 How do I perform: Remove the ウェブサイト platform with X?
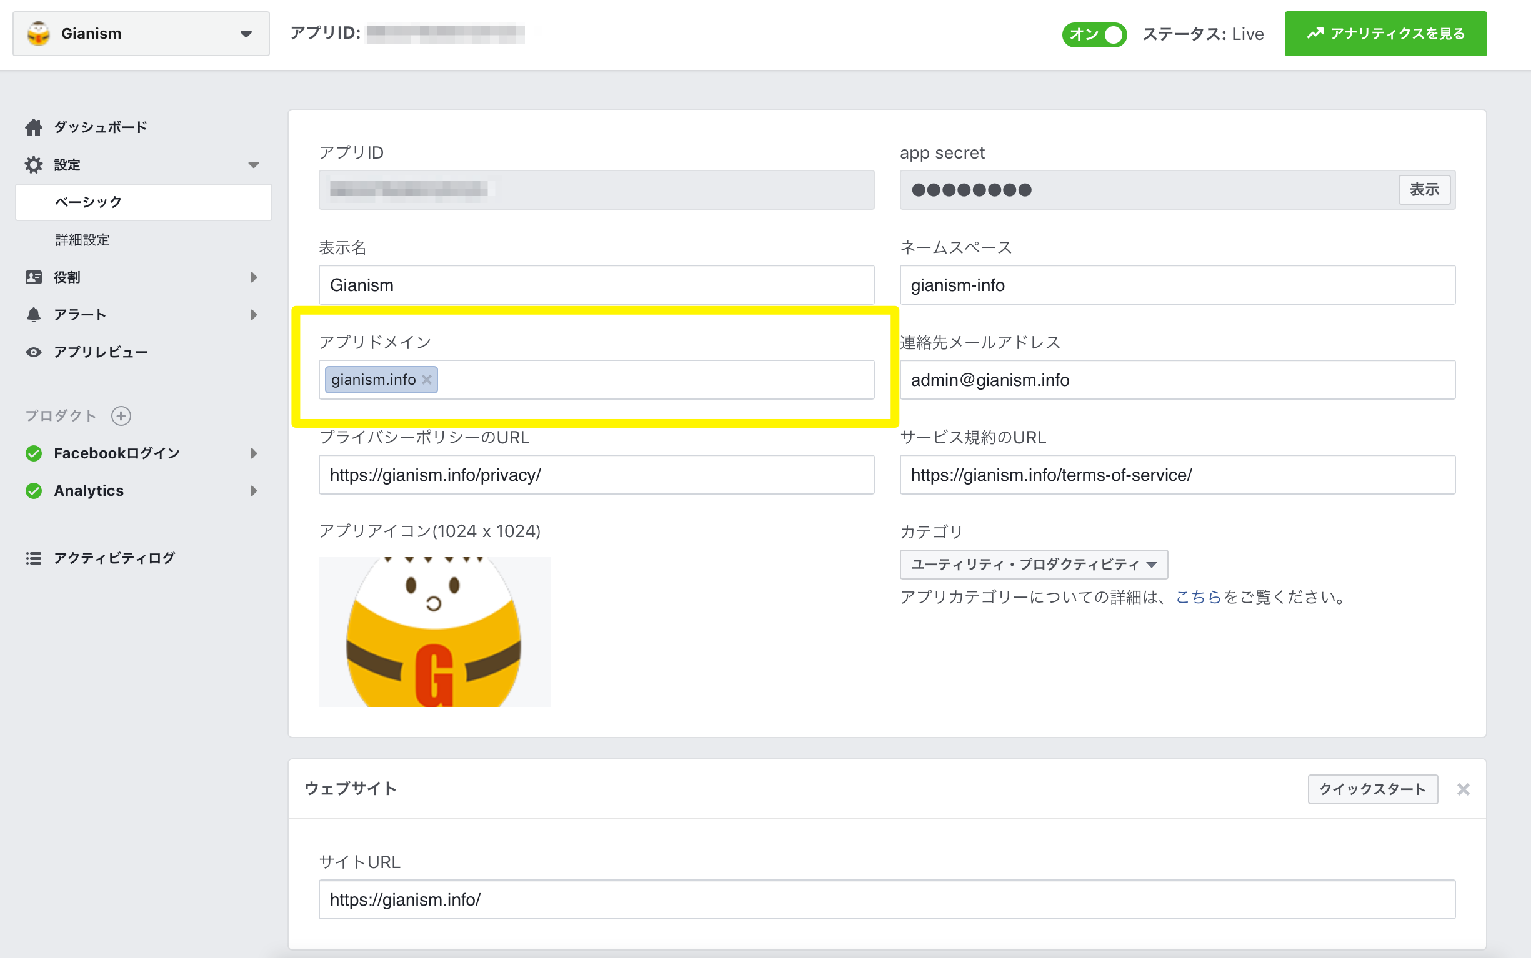[x=1463, y=789]
